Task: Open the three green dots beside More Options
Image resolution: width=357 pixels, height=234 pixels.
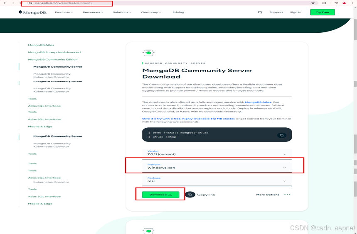Action: point(287,195)
